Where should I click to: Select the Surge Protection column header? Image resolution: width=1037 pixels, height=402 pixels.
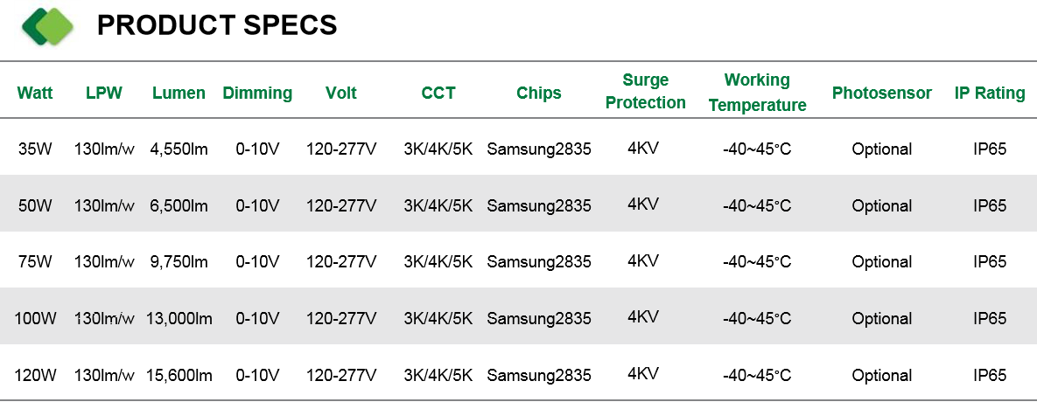click(646, 92)
